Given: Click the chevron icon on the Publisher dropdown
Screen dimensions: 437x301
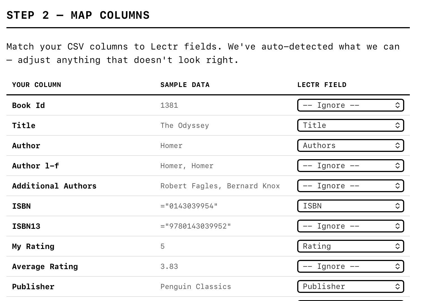Looking at the screenshot, I should point(398,286).
